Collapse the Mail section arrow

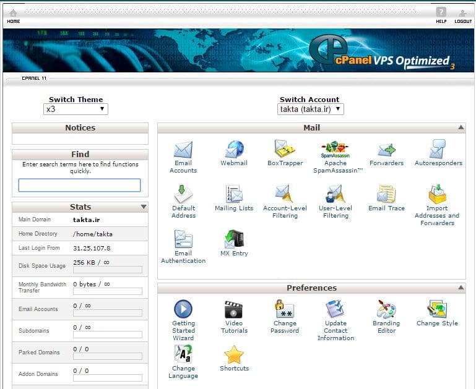pyautogui.click(x=461, y=127)
